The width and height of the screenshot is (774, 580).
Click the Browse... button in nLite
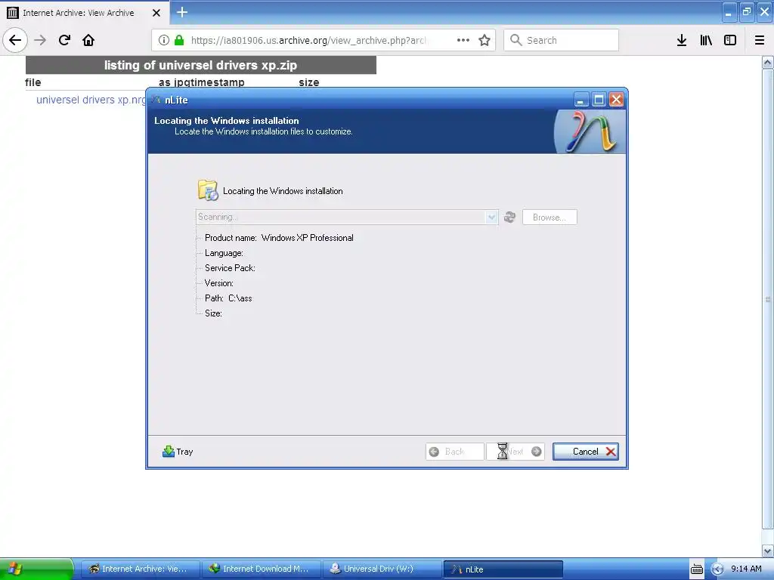[x=550, y=217]
